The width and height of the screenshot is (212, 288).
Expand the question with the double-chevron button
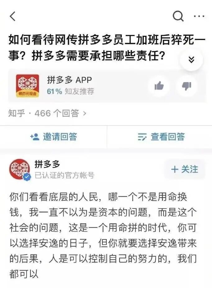point(191,59)
